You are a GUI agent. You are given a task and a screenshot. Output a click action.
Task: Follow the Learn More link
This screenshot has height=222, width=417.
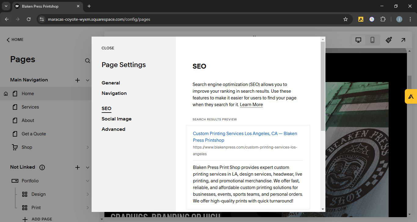click(x=251, y=105)
